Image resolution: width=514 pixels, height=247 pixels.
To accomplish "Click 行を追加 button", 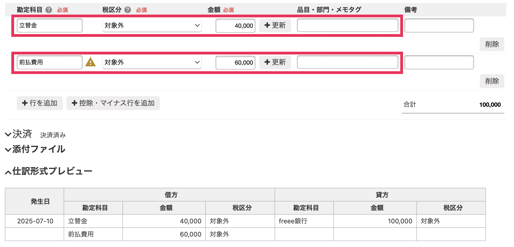I will pyautogui.click(x=40, y=103).
